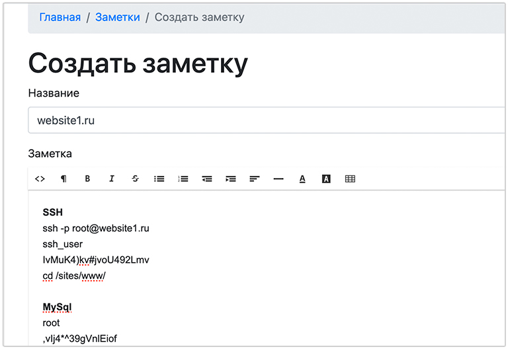Insert a numbered ordered list
The image size is (508, 349).
(x=183, y=179)
